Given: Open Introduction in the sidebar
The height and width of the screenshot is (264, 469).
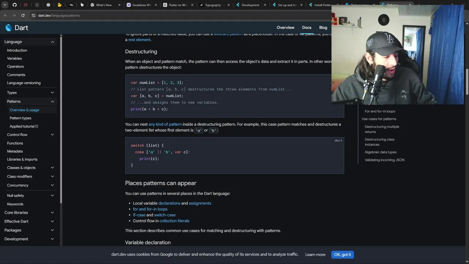Looking at the screenshot, I should (17, 50).
